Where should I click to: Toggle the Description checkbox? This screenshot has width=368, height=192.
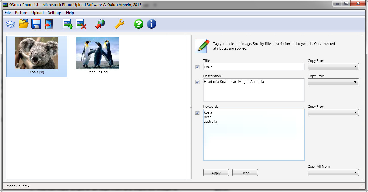[197, 82]
